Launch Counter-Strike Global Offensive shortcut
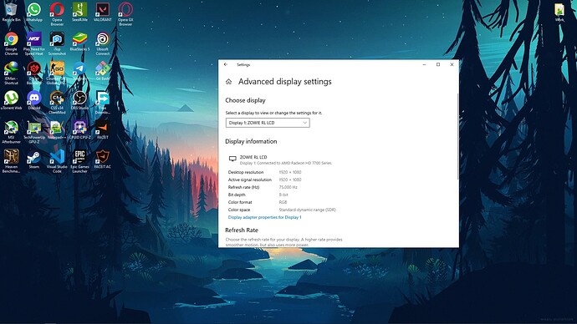The height and width of the screenshot is (324, 577). [57, 73]
